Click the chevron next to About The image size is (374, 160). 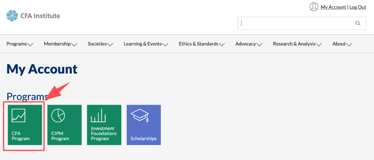(349, 44)
